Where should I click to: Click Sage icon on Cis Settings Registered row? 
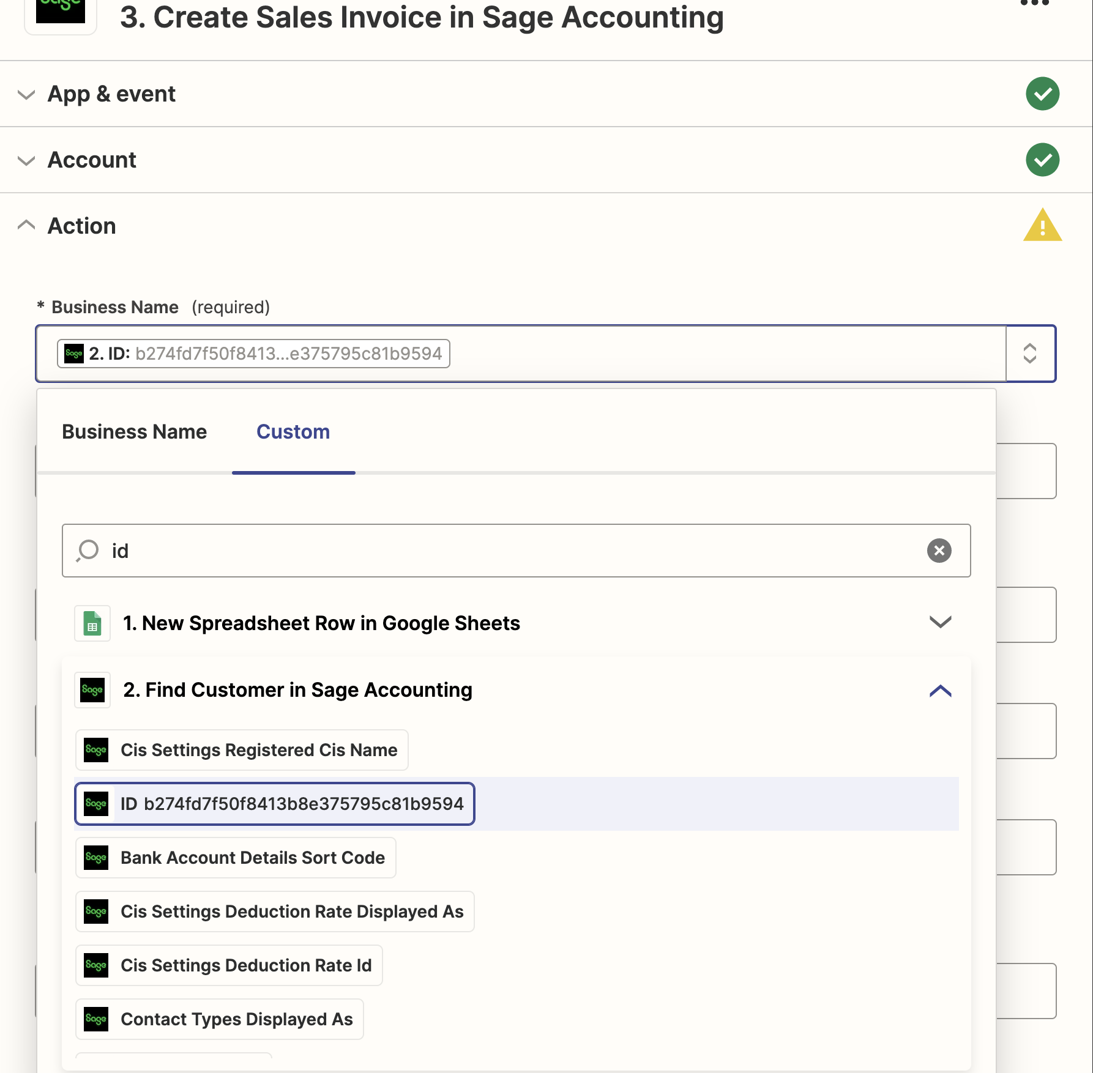(96, 750)
